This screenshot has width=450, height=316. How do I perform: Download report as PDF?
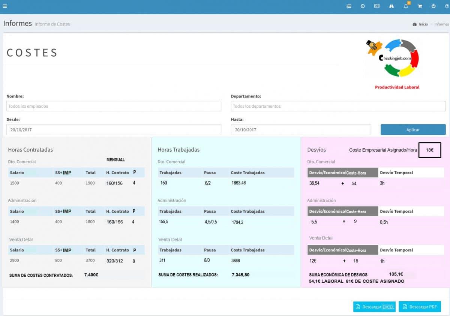(x=420, y=307)
